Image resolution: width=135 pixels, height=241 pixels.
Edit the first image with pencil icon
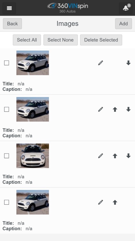click(x=100, y=63)
